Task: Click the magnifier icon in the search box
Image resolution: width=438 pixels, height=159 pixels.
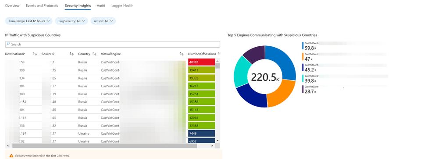Action: [x=8, y=44]
